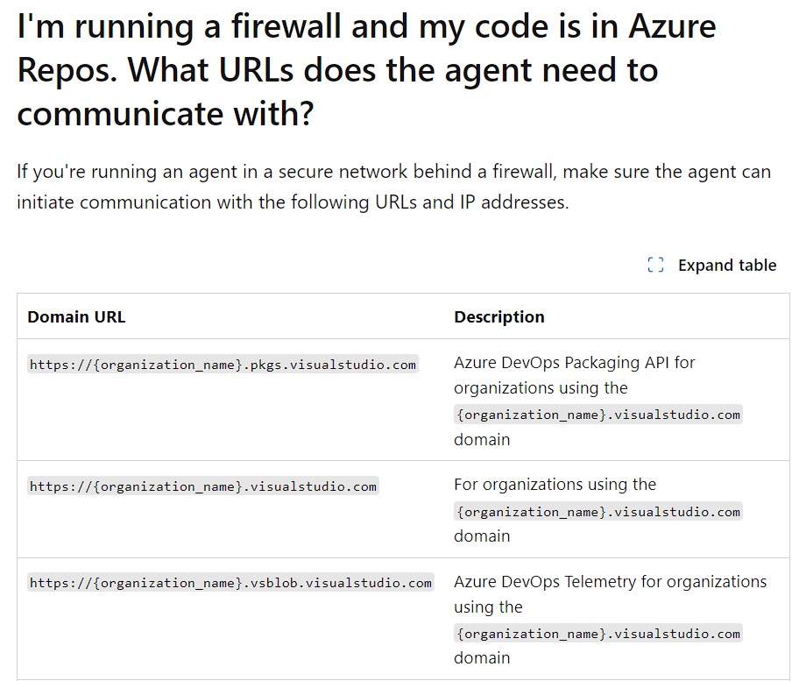Click the domain code in Packaging API description
The width and height of the screenshot is (806, 681).
click(x=597, y=415)
